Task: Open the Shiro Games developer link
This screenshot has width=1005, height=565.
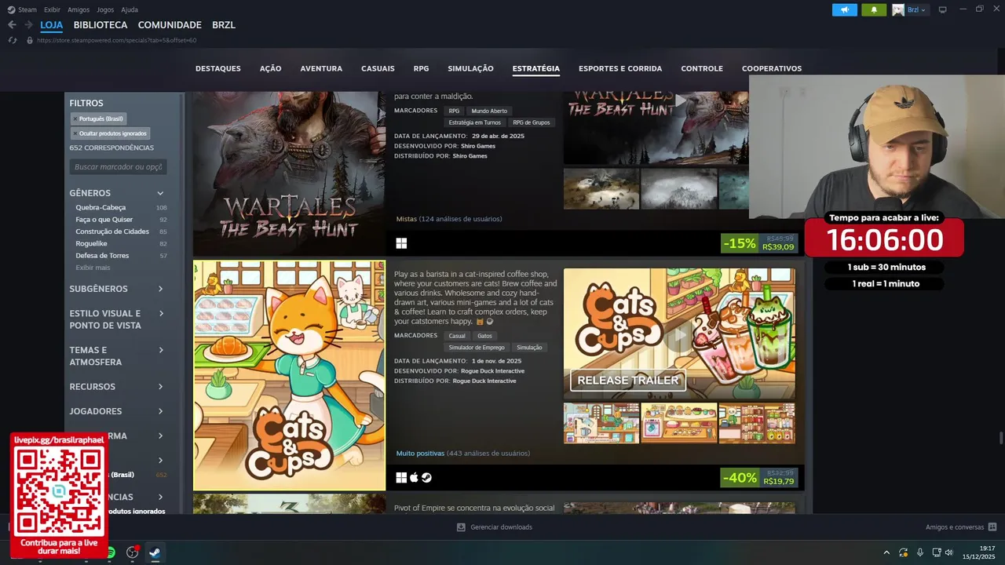Action: pos(477,146)
